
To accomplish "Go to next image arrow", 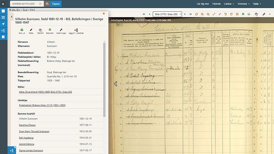I will coord(185,14).
